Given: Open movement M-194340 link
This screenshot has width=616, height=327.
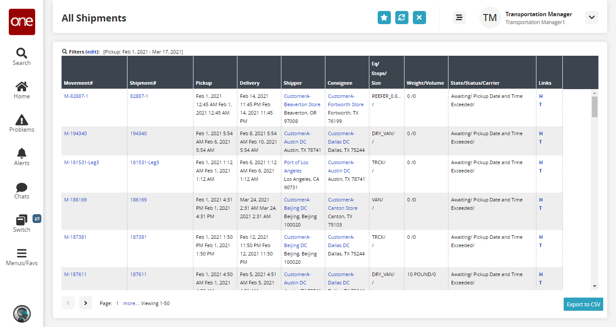Looking at the screenshot, I should point(75,133).
